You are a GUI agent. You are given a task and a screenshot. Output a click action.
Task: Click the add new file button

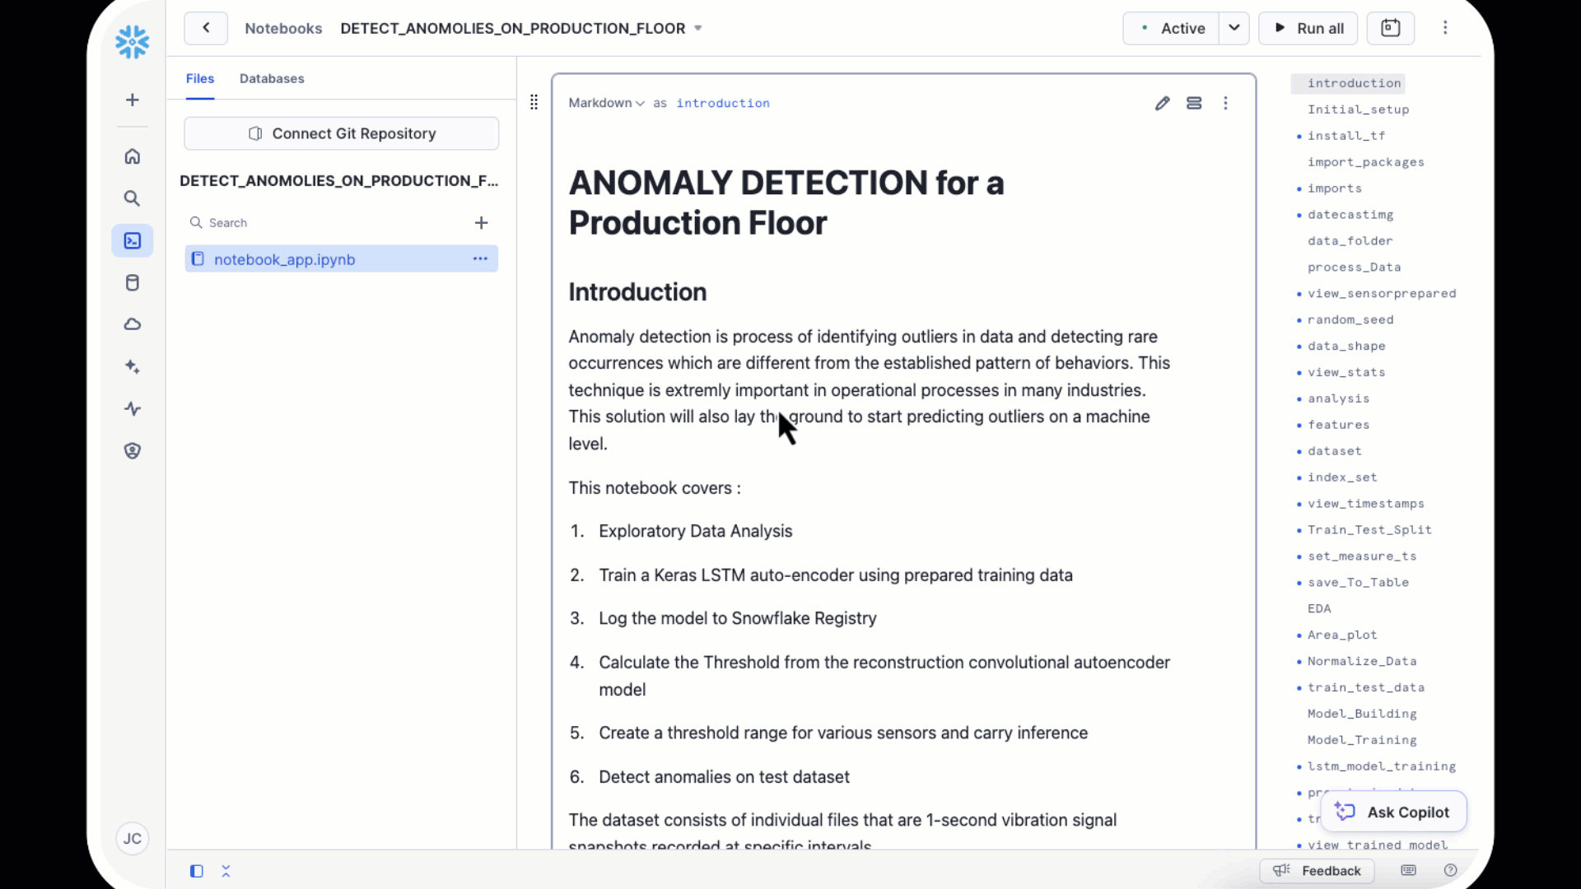[x=480, y=221]
